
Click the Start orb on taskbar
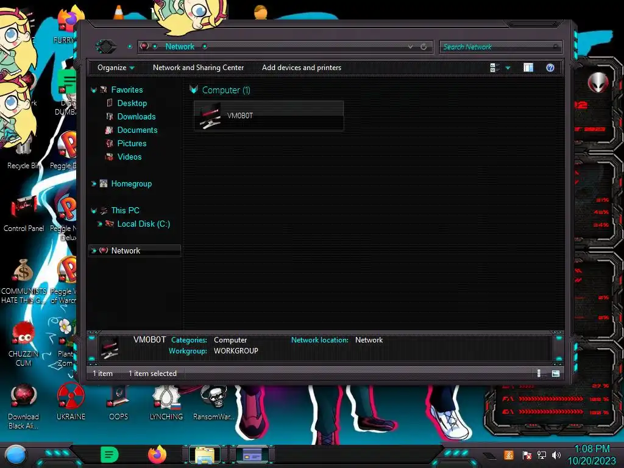(15, 455)
